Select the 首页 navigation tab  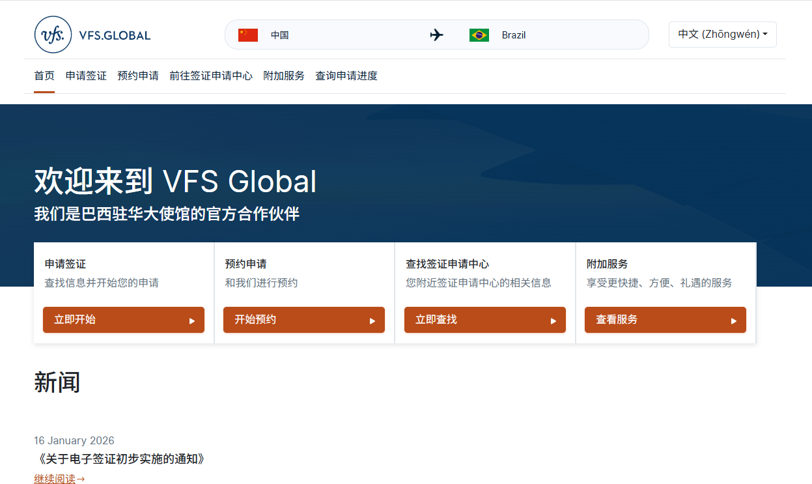click(x=44, y=76)
